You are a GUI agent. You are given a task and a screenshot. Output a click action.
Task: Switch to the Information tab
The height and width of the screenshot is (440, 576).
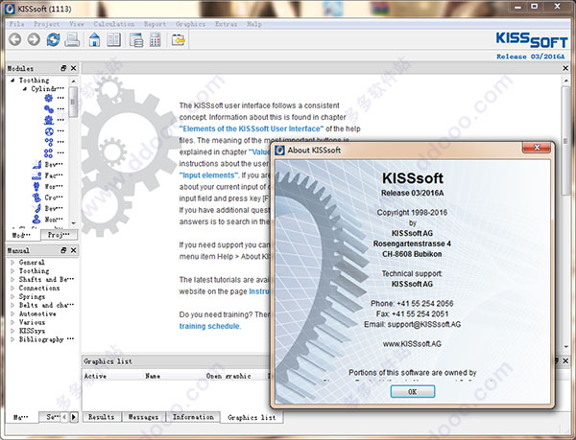point(193,417)
